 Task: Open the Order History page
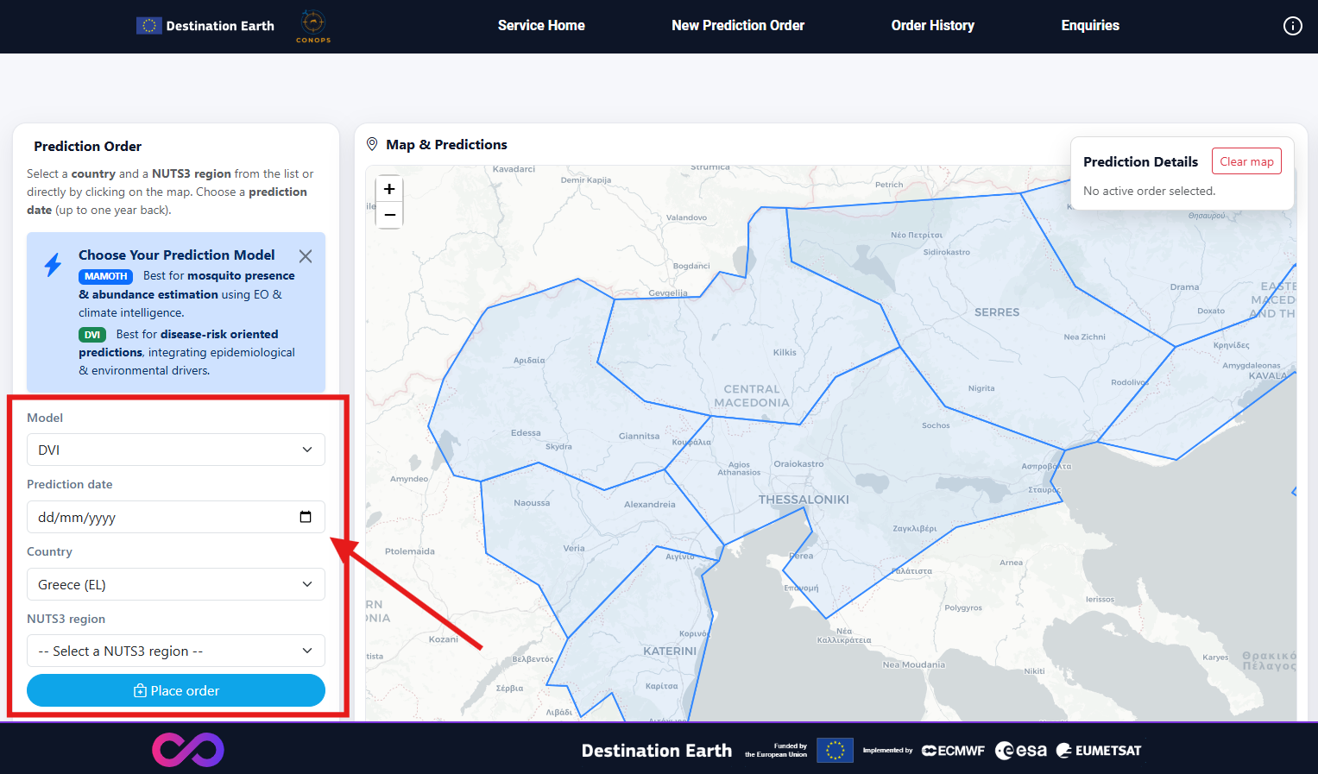click(x=932, y=26)
